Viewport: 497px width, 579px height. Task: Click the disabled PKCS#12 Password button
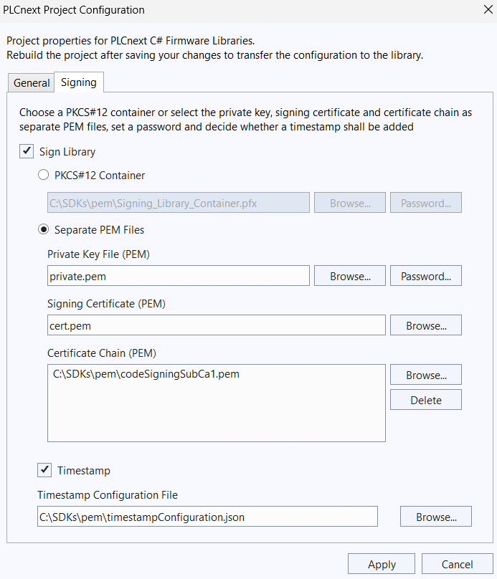[426, 202]
